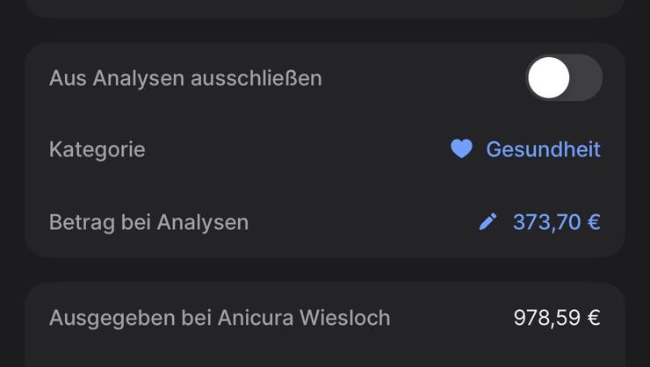This screenshot has height=367, width=650.
Task: Tap the 978,59 € total spent amount
Action: click(x=557, y=318)
